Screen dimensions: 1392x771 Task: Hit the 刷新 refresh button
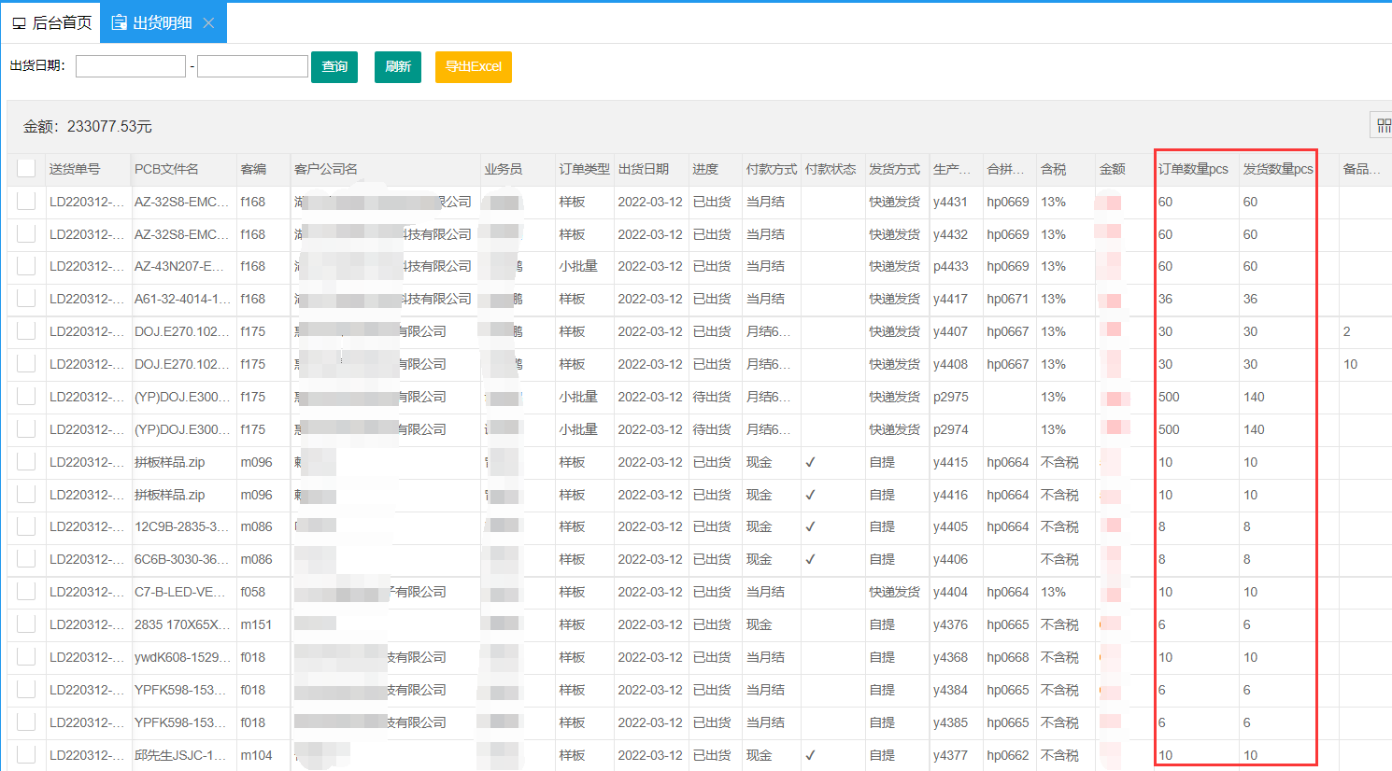pyautogui.click(x=398, y=67)
